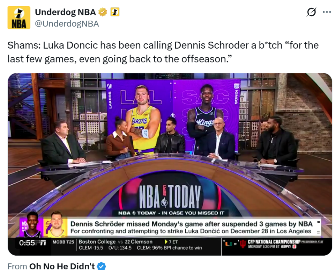Click the CFP National Championship promo
The width and height of the screenshot is (335, 270).
coord(274,244)
